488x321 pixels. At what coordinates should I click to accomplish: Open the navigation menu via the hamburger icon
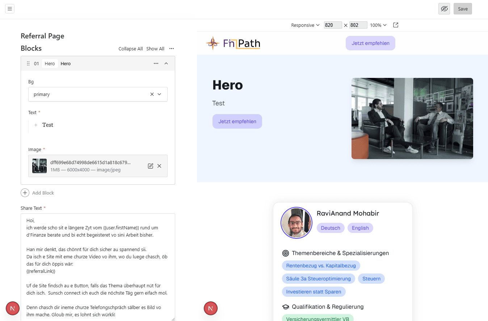pos(9,8)
